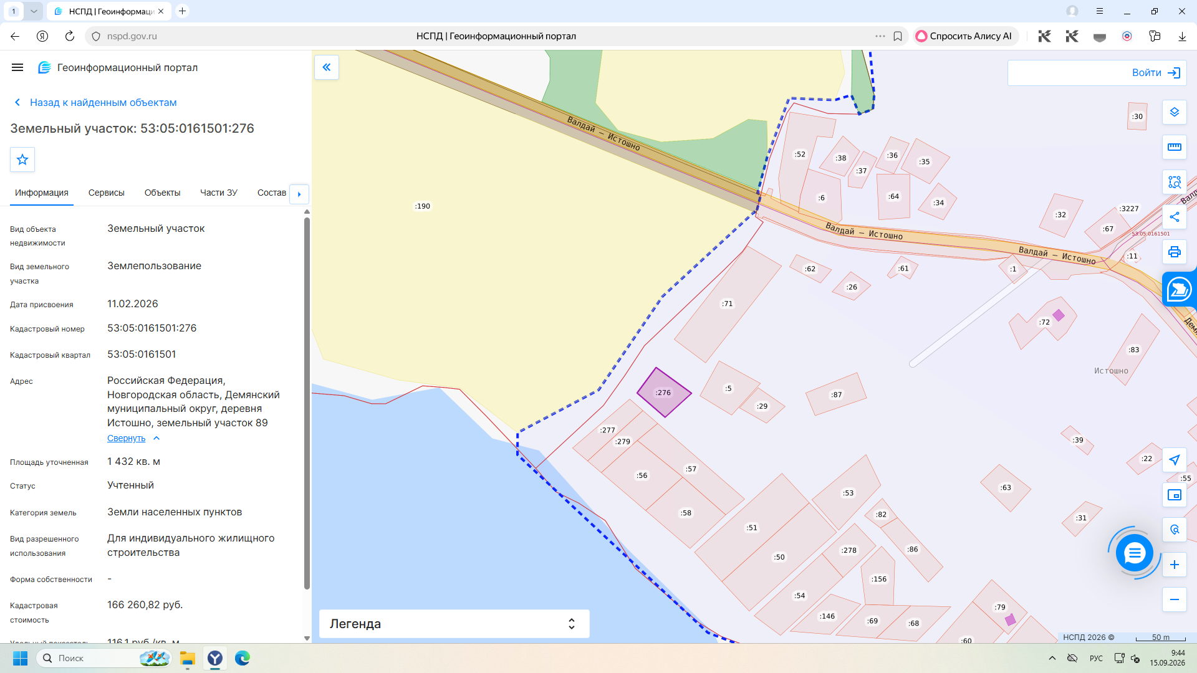
Task: Open the map layers panel icon
Action: 1175,112
